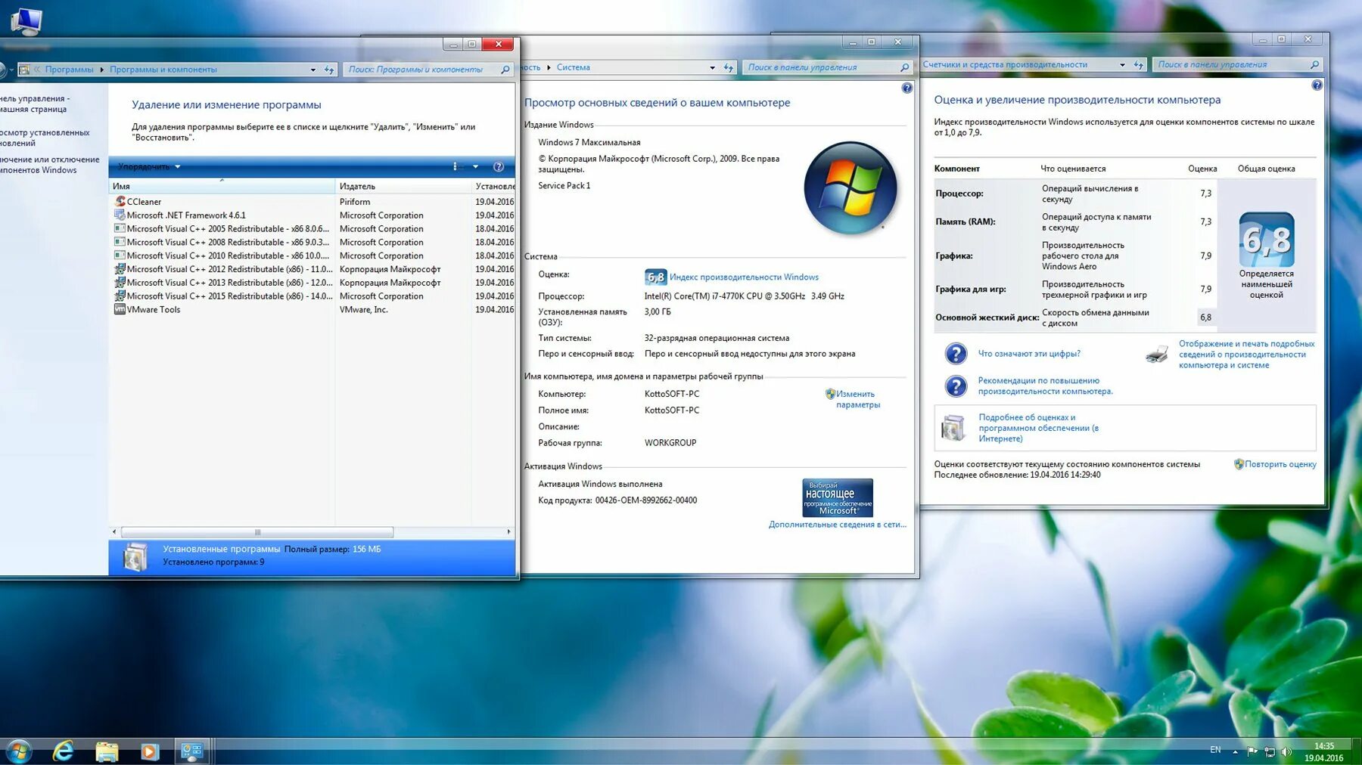Click the printer icon for detailed report
Screen dimensions: 1362x765
1157,354
